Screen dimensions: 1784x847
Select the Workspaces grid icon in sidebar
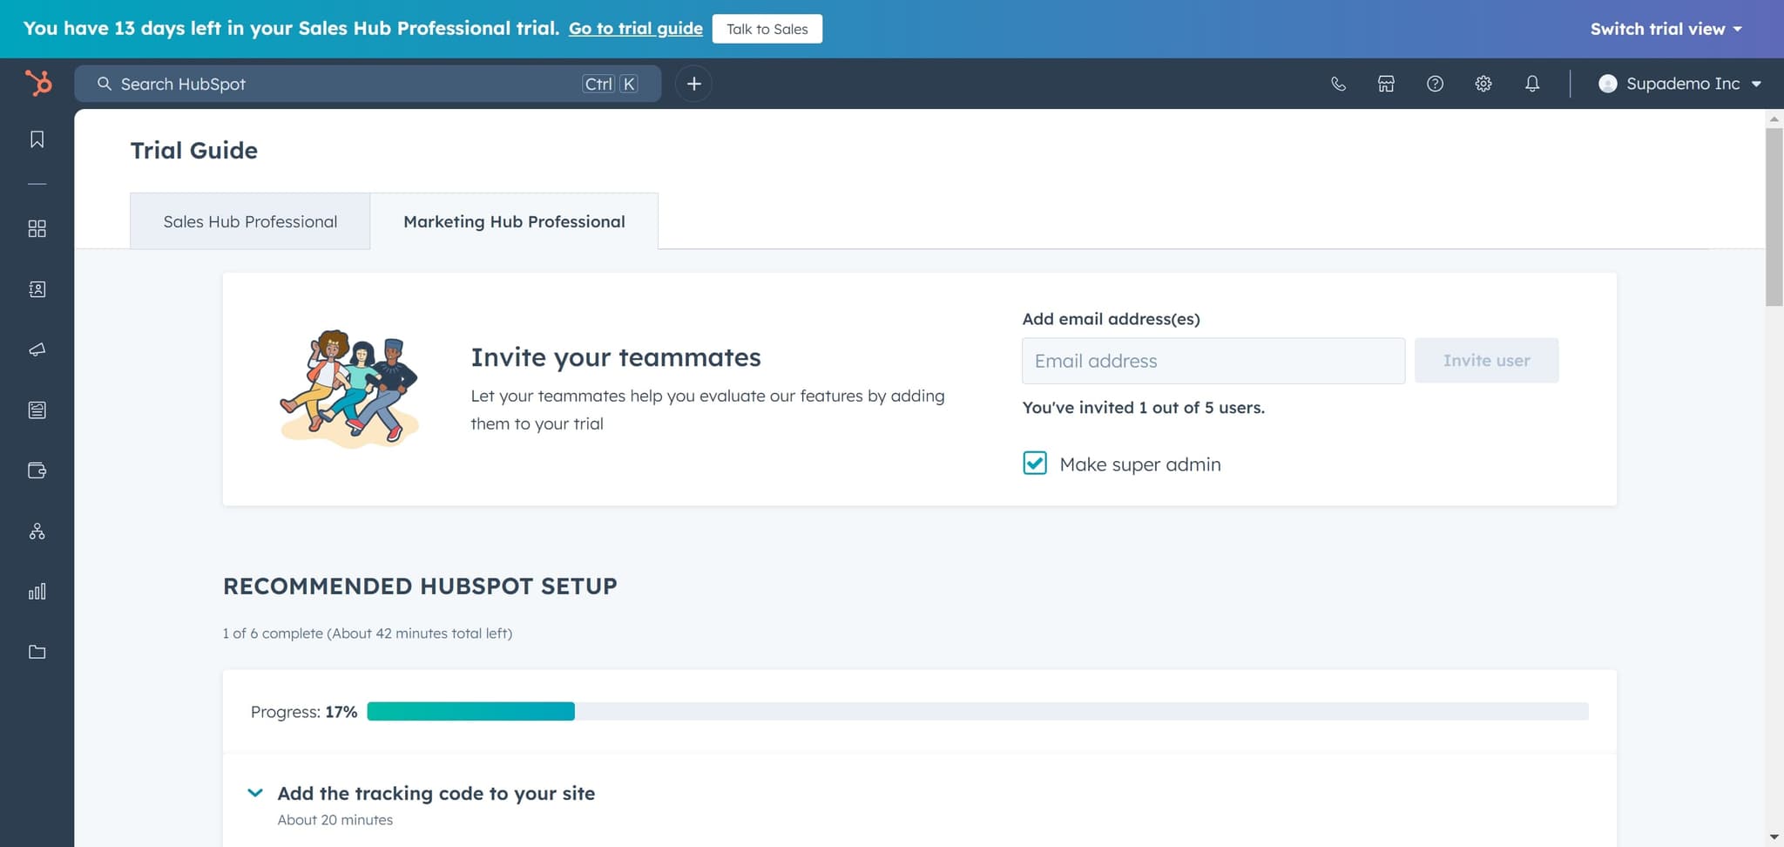click(x=37, y=228)
